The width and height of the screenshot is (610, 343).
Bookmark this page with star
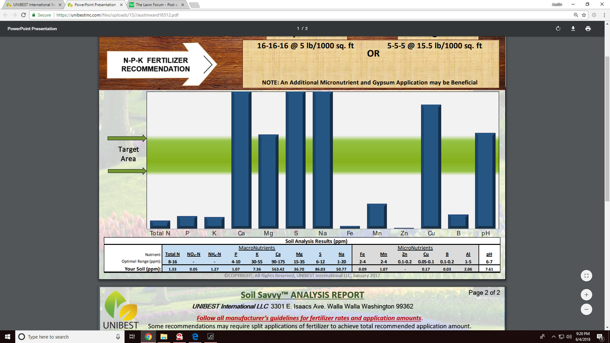[584, 15]
